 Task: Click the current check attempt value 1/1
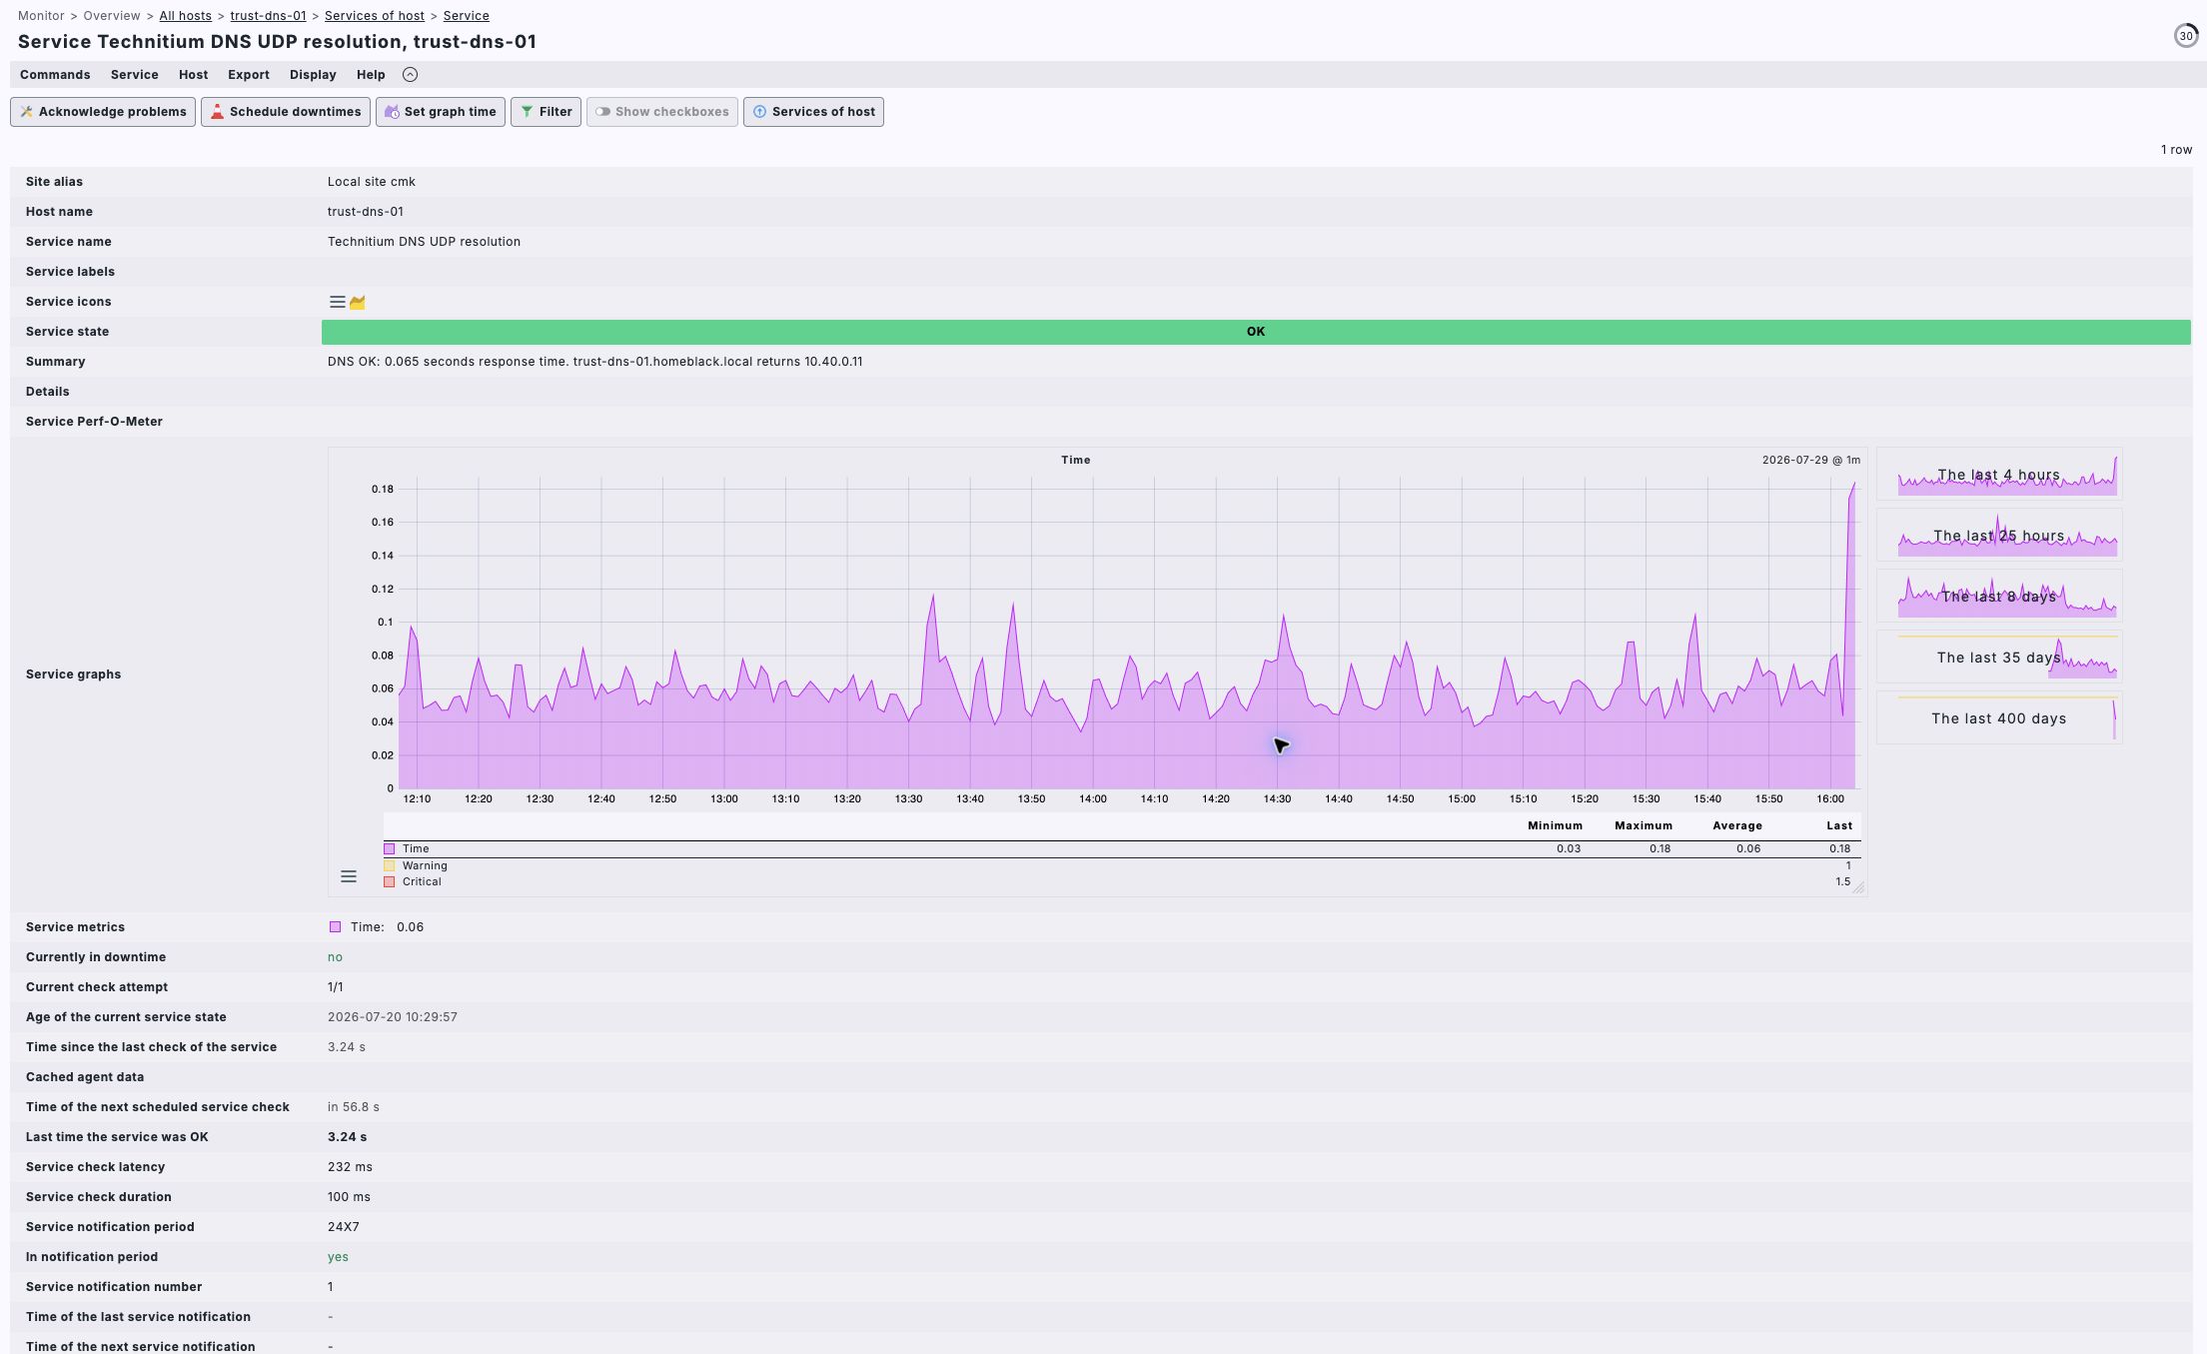point(336,987)
